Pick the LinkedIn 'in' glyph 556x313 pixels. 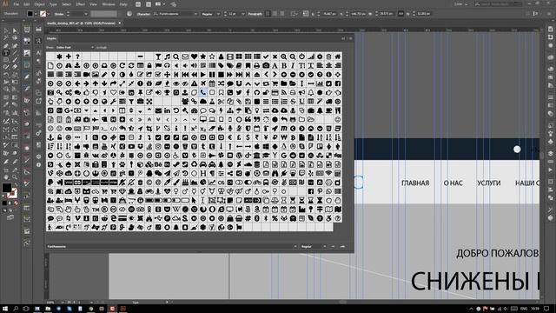(167, 110)
